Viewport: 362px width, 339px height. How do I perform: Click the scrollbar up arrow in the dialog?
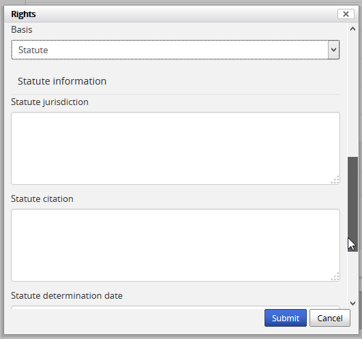tap(352, 29)
